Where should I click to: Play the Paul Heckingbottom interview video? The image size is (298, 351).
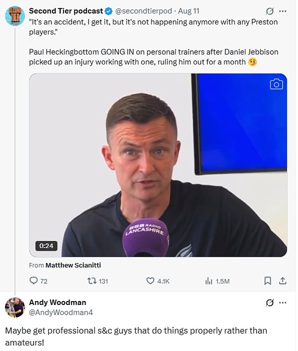pos(158,165)
